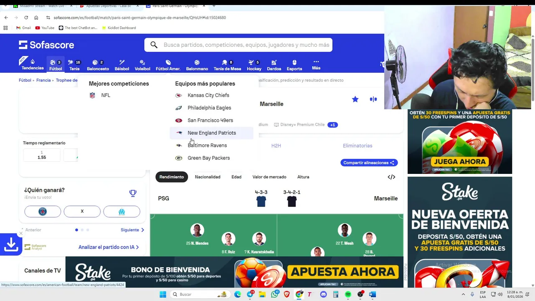The image size is (535, 301).
Task: Vote X for a draw
Action: 82,212
